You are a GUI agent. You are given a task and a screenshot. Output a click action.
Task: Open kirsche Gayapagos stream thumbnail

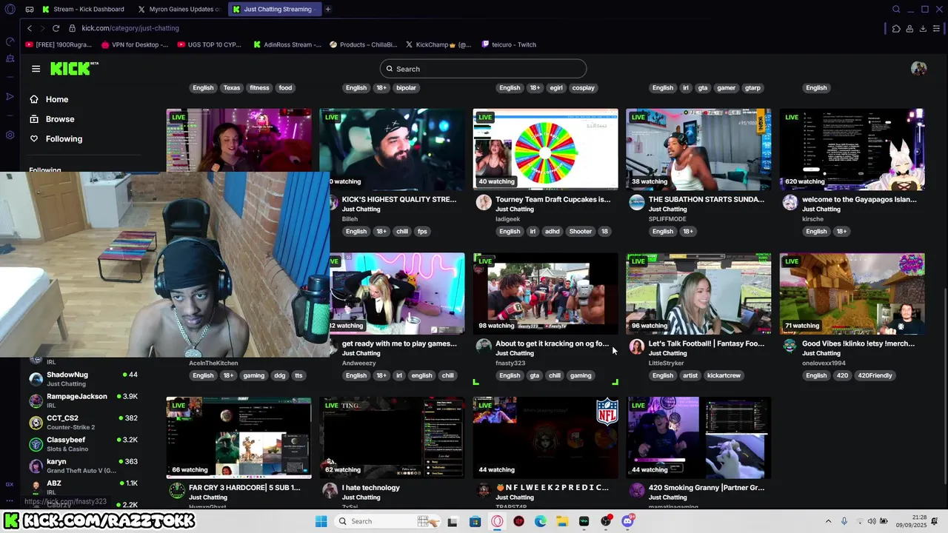tap(852, 150)
